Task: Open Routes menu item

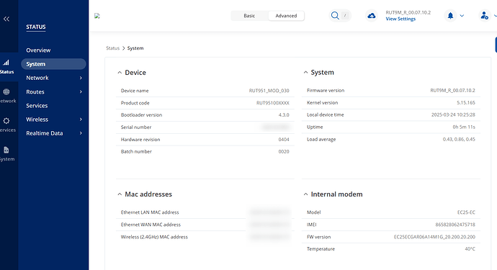Action: tap(35, 92)
